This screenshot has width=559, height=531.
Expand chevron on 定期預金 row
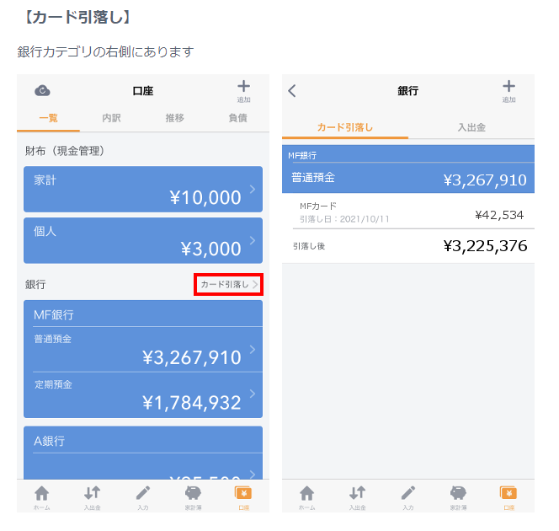(253, 394)
